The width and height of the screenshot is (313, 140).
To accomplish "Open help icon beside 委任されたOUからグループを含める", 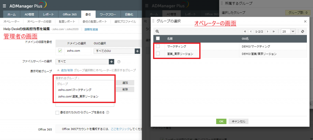I will [108, 112].
